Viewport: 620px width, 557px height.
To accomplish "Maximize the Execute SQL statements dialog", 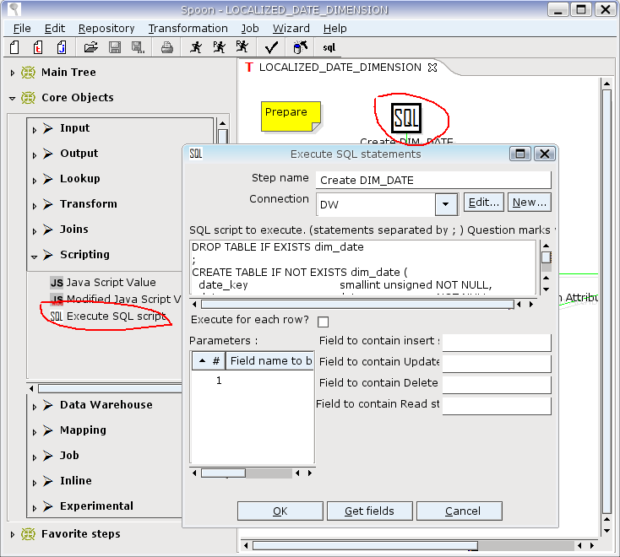I will [x=520, y=154].
